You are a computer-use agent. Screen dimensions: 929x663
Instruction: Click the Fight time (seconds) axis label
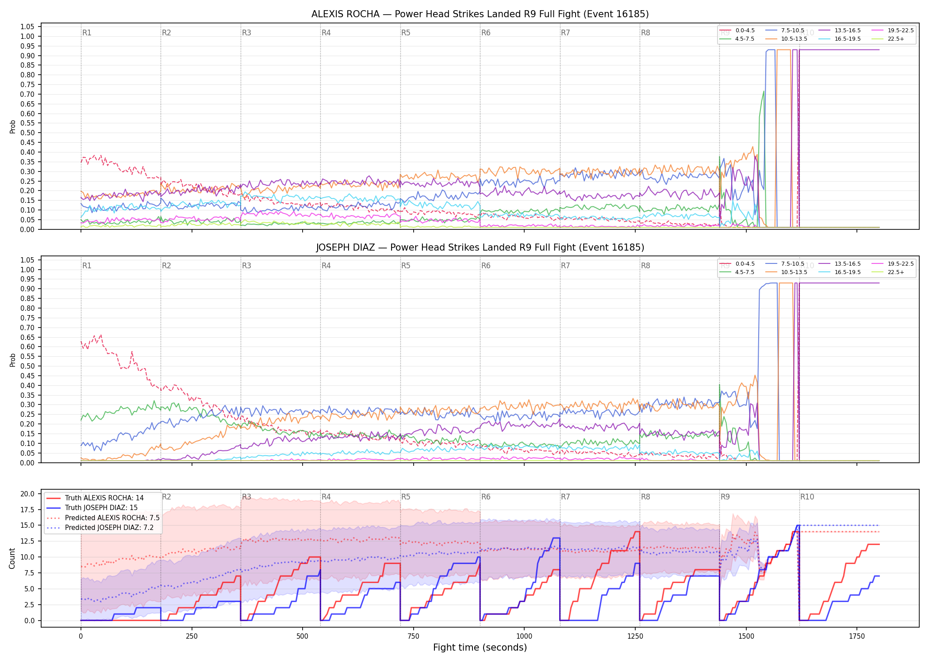480,648
